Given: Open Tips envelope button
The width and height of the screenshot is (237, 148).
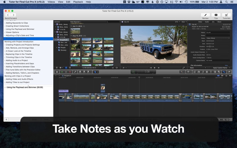Looking at the screenshot, I should click(216, 15).
